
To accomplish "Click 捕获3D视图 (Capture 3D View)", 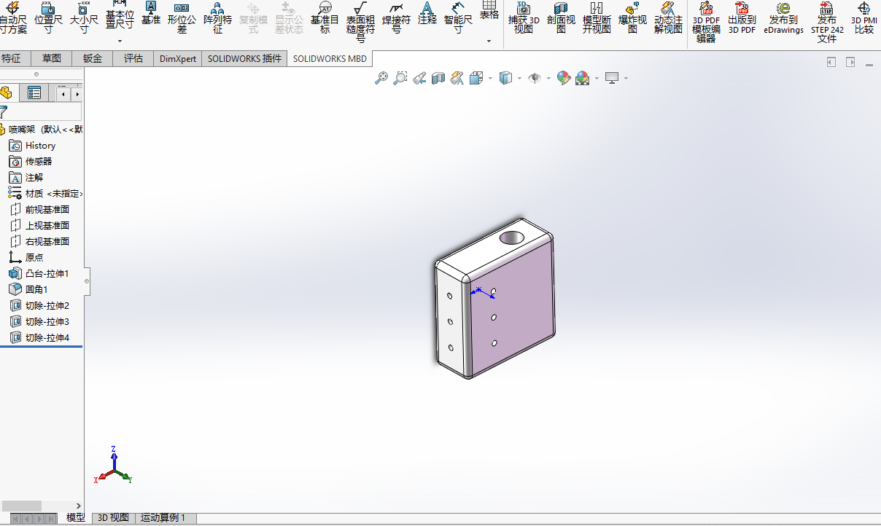I will click(x=524, y=18).
